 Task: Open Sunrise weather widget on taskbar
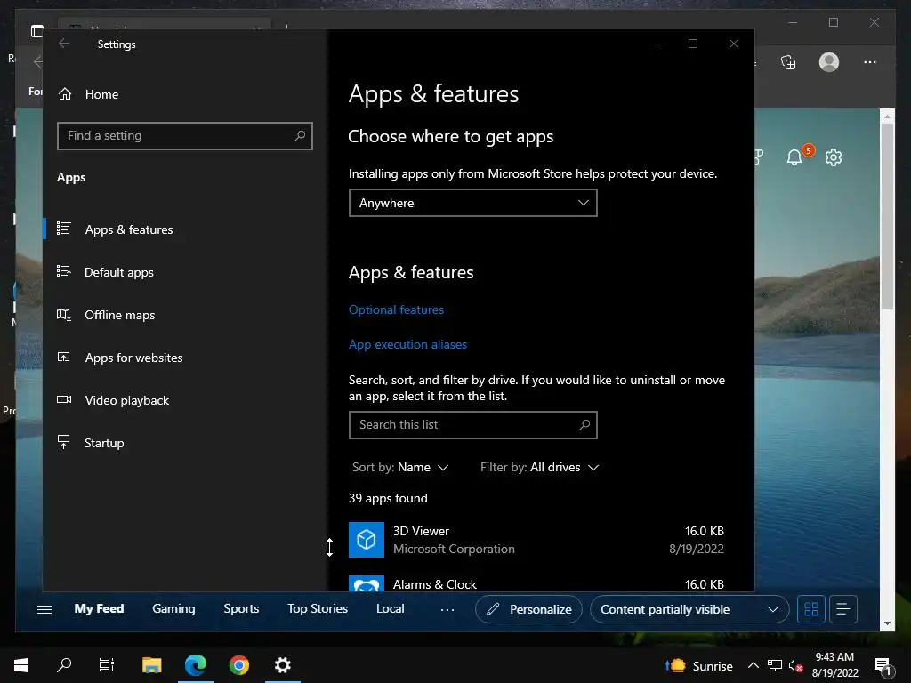(699, 665)
